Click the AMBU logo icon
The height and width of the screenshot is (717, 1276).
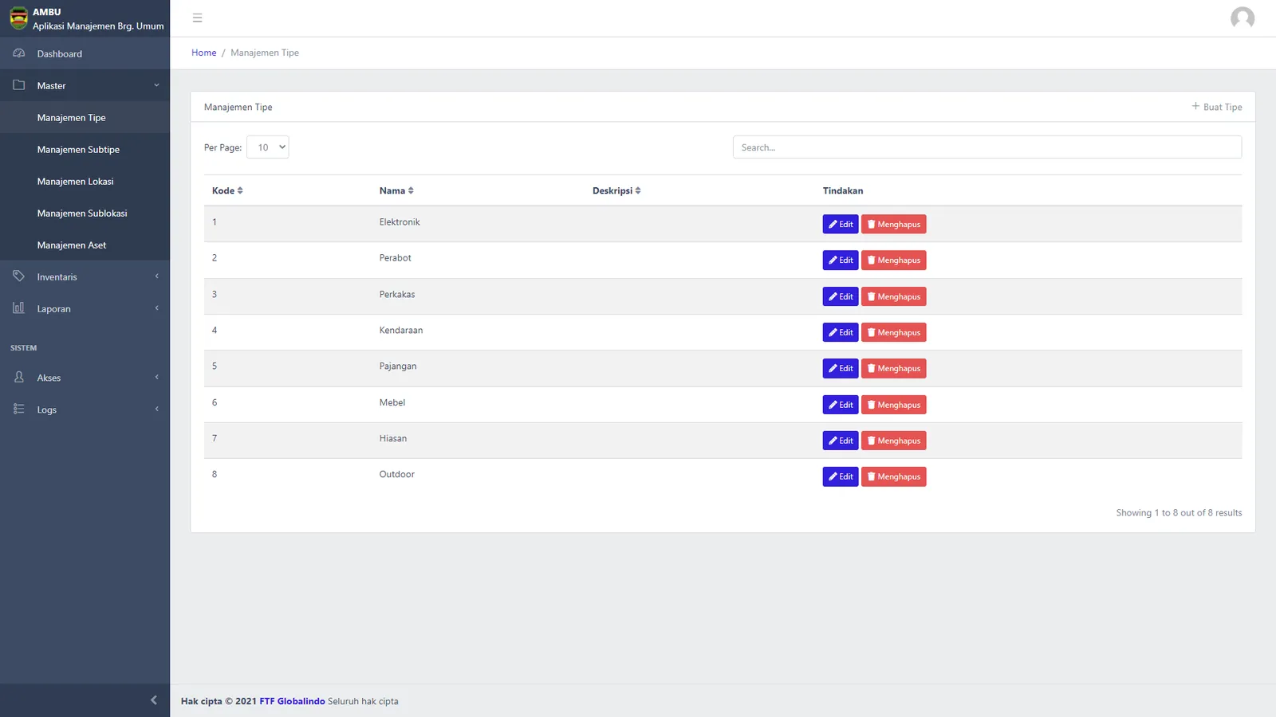coord(18,18)
